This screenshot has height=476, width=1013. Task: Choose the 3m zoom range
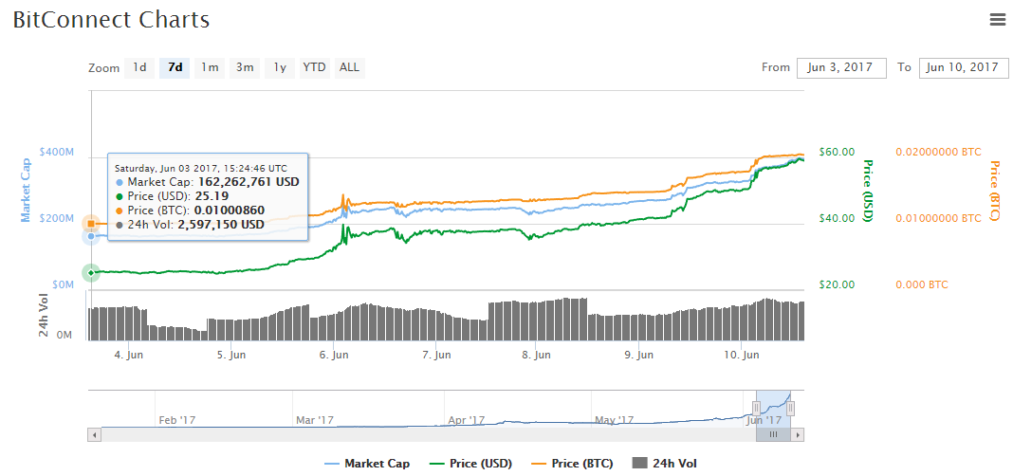coord(244,67)
